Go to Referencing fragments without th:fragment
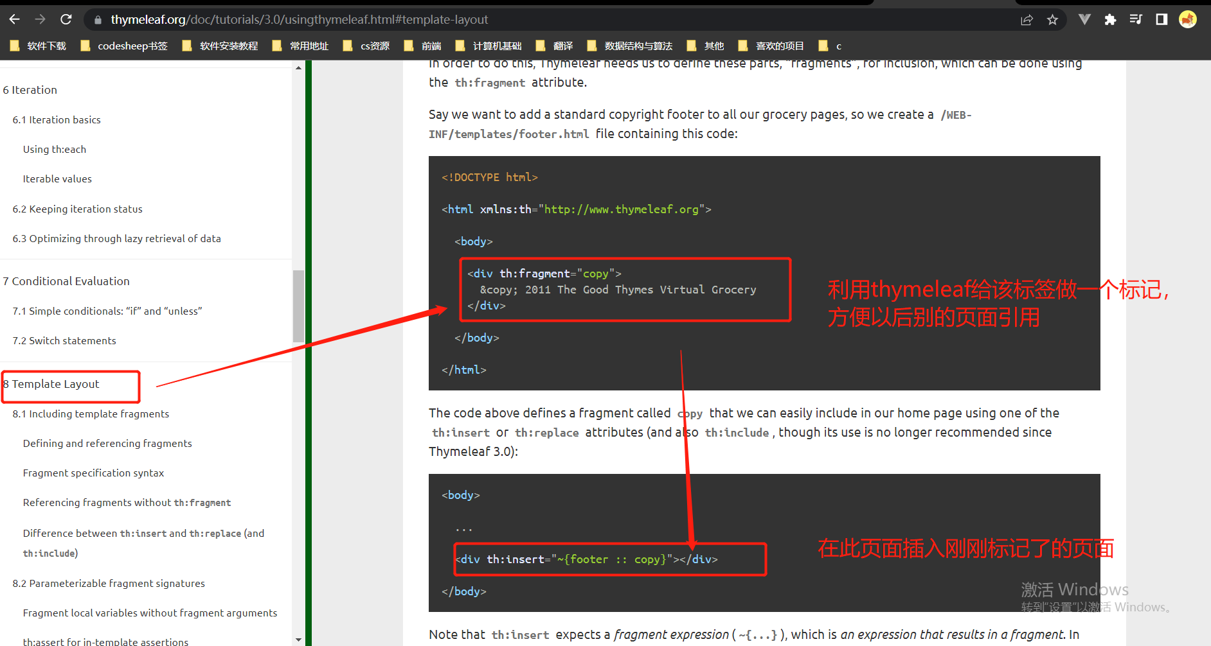The image size is (1211, 646). [127, 503]
